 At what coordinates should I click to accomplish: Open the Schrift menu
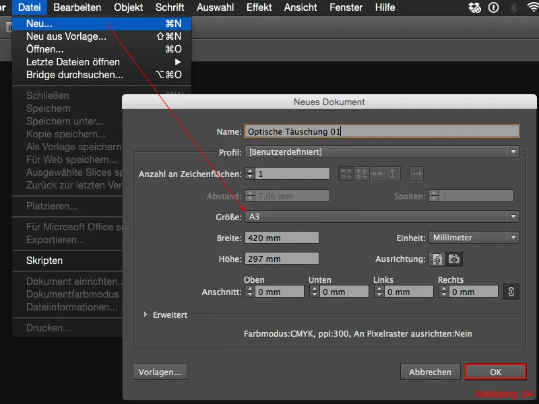(170, 7)
